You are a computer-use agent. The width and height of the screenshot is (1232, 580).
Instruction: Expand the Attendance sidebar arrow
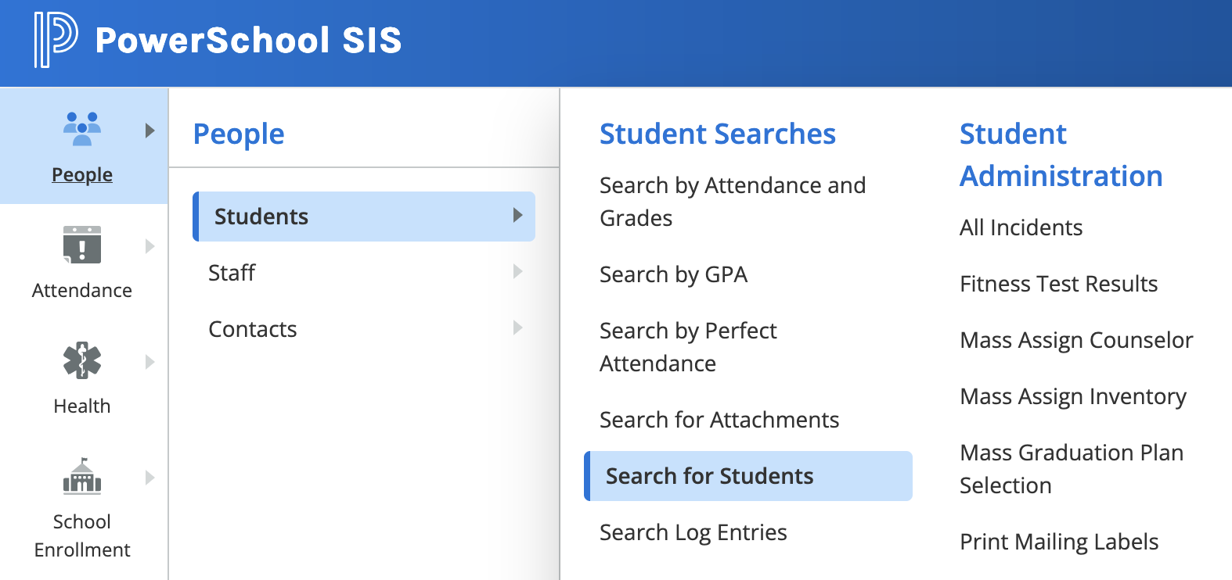click(150, 246)
